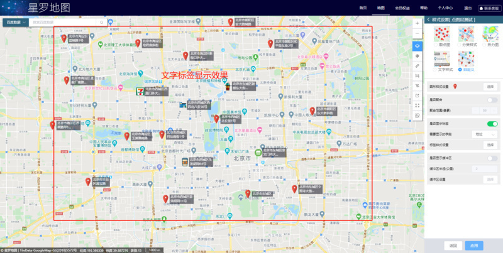Click the 聚合范围 value field showing 50

point(485,110)
